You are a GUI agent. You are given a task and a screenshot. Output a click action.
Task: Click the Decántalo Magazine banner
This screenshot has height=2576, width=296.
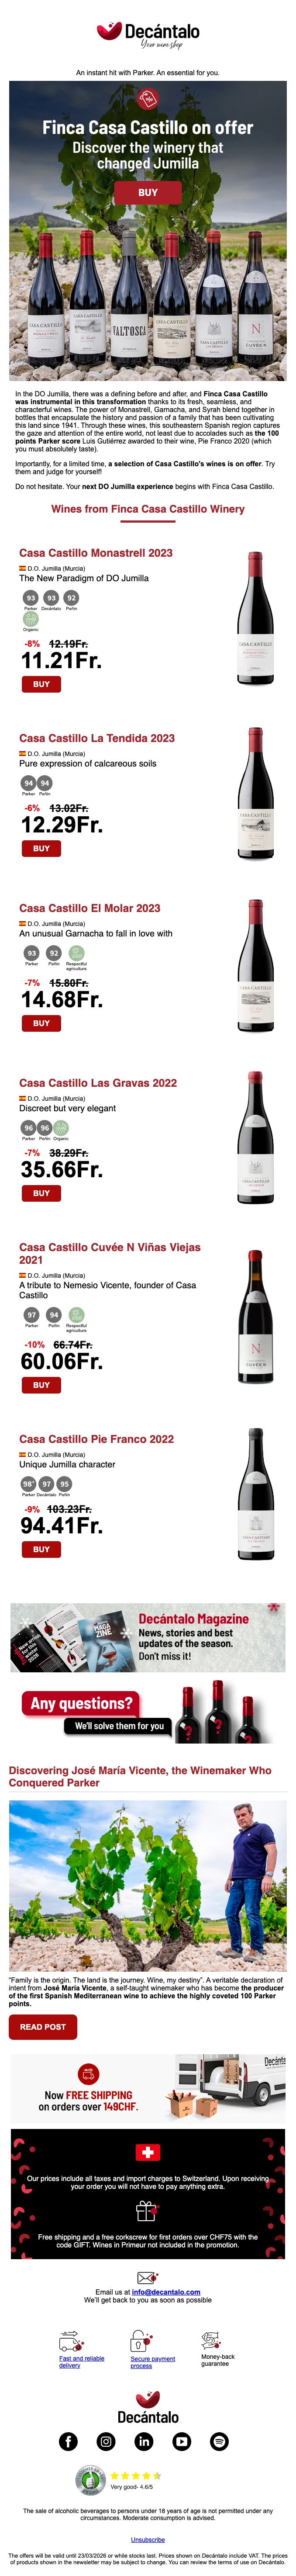click(x=148, y=1638)
